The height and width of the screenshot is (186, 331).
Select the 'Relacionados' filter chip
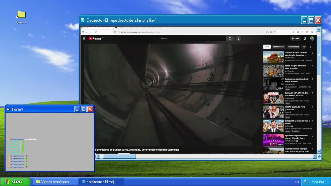coord(294,47)
